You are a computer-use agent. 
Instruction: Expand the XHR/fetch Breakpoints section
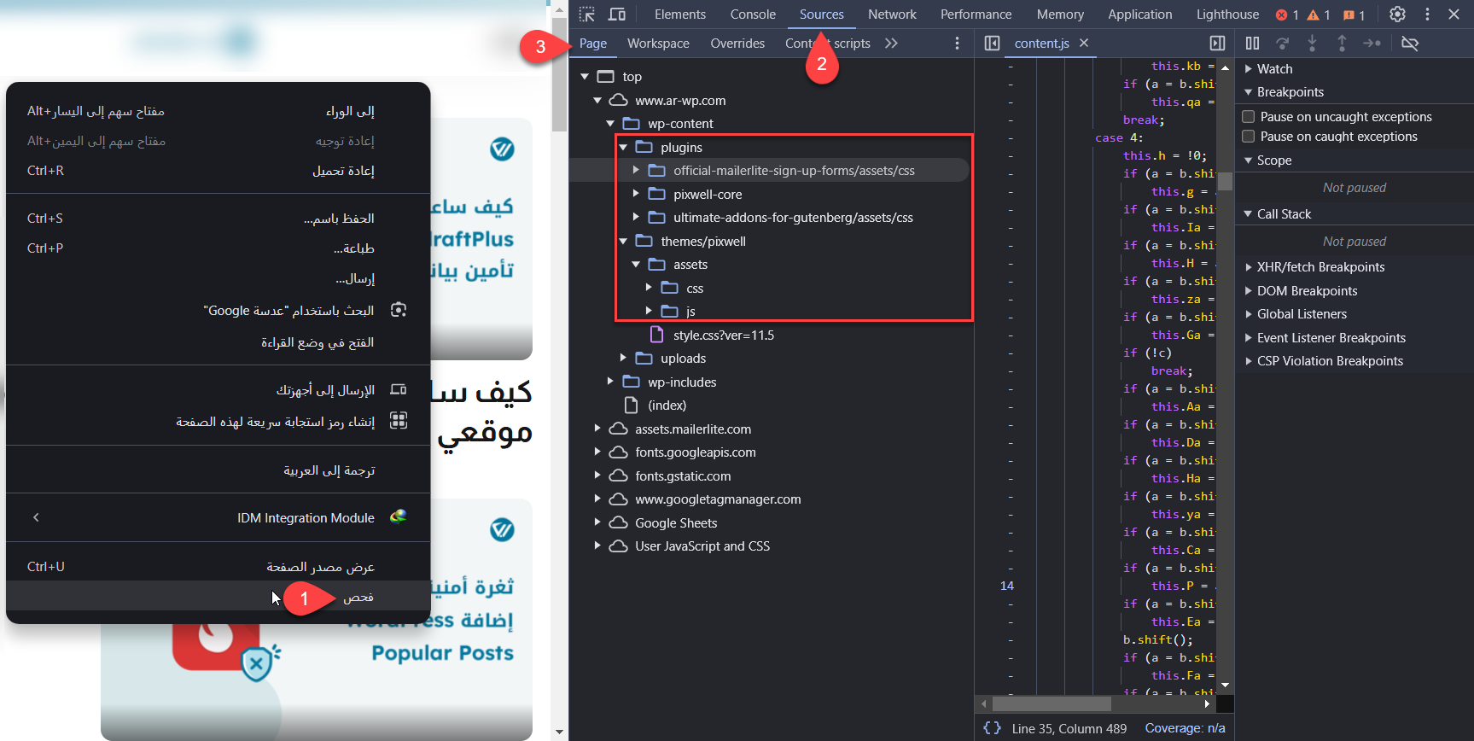pyautogui.click(x=1249, y=267)
